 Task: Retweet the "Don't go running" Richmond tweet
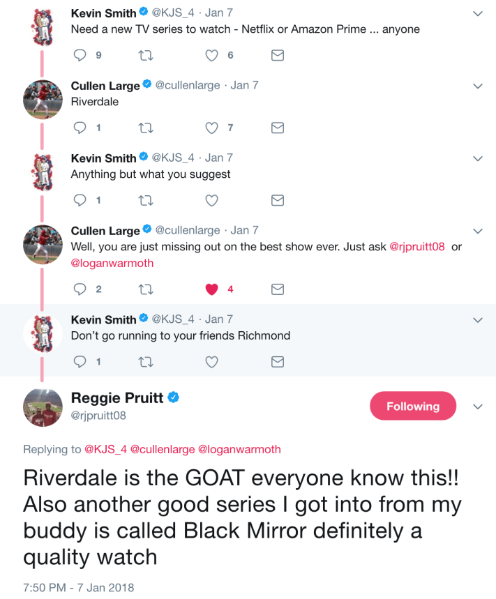pos(146,362)
